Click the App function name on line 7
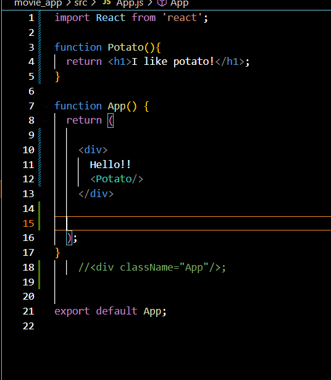 (117, 106)
